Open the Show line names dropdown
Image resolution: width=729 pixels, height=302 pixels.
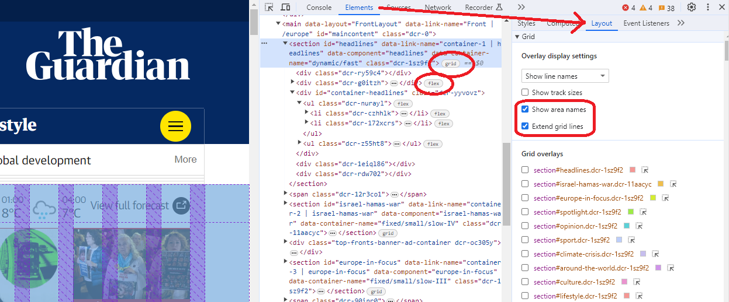[x=565, y=76]
